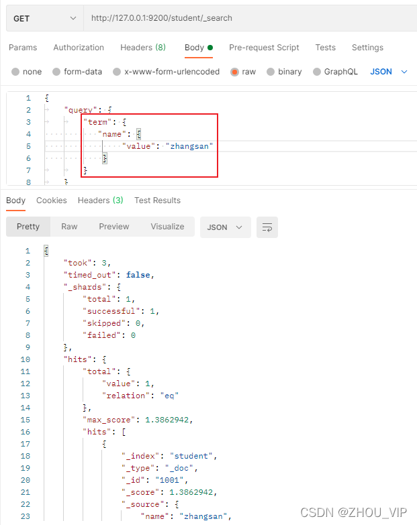Open response Headers (3) tab

[100, 200]
